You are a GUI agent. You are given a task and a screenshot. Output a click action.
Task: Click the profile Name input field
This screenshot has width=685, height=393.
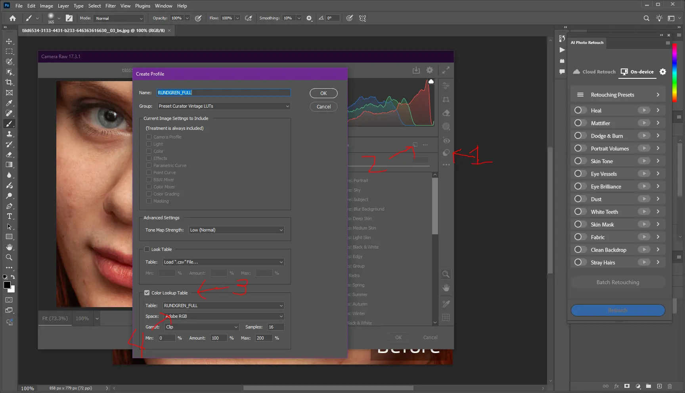point(224,93)
